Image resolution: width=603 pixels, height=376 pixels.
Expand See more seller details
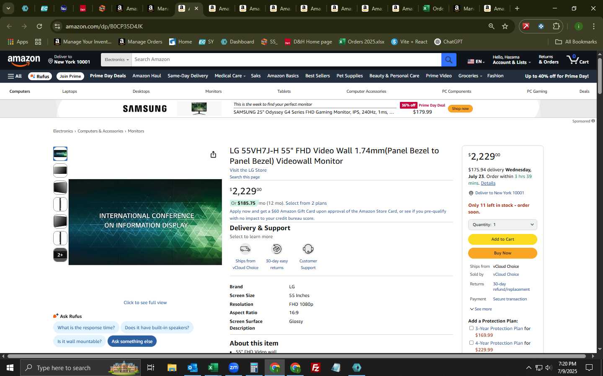[x=481, y=309]
